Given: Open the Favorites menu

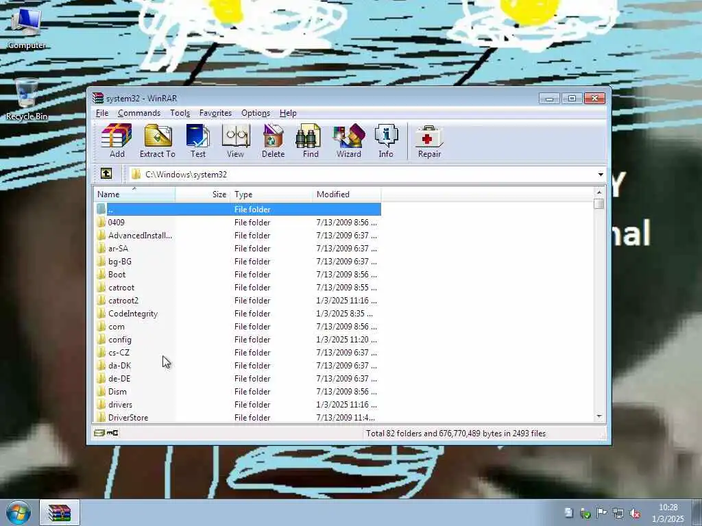Looking at the screenshot, I should pyautogui.click(x=215, y=113).
